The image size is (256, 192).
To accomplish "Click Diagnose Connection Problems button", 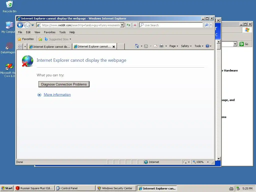I will 64,84.
